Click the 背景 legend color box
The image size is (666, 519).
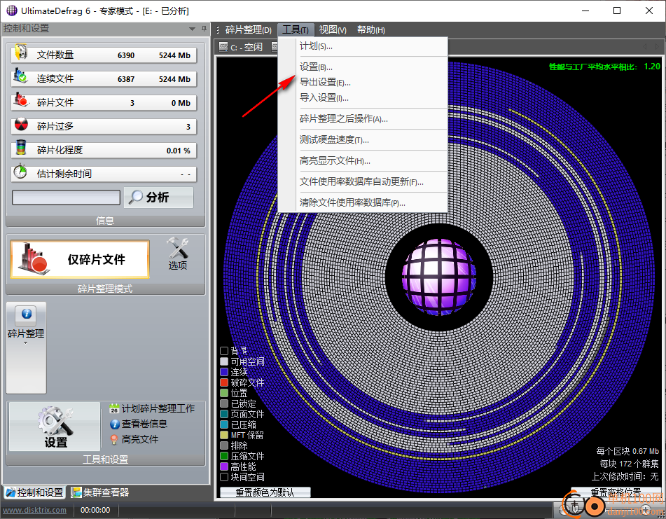(224, 351)
